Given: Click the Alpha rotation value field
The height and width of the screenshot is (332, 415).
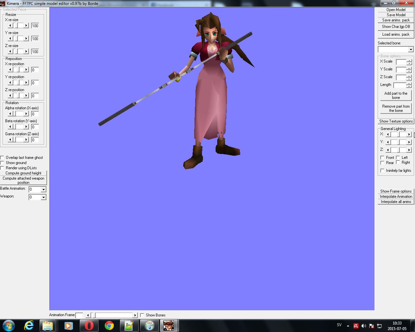Looking at the screenshot, I should (35, 114).
